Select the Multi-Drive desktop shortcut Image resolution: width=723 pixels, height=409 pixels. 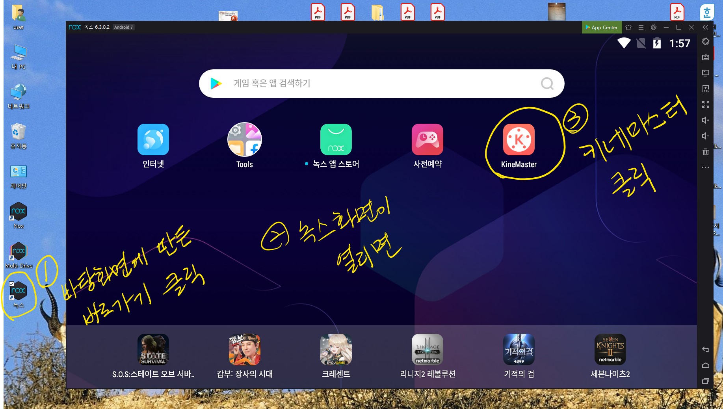point(19,255)
